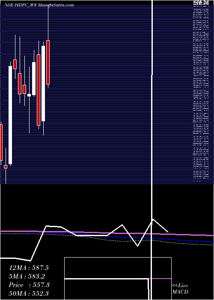The image size is (214, 300).
Task: Click the '<<Live MACD' label
Action: point(180,289)
